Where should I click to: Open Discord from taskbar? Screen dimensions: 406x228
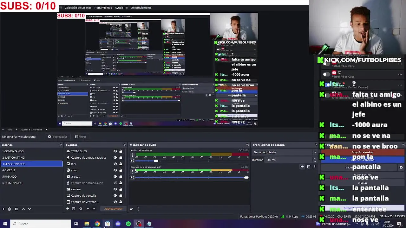[x=118, y=224]
